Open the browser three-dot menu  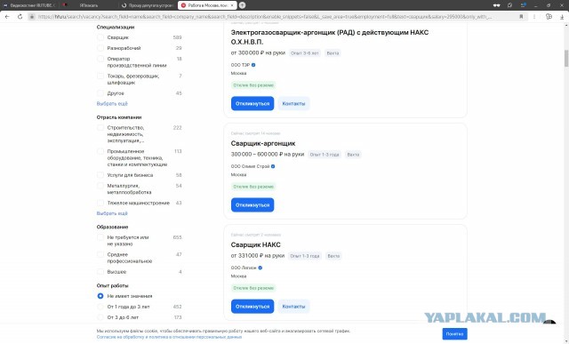(534, 17)
